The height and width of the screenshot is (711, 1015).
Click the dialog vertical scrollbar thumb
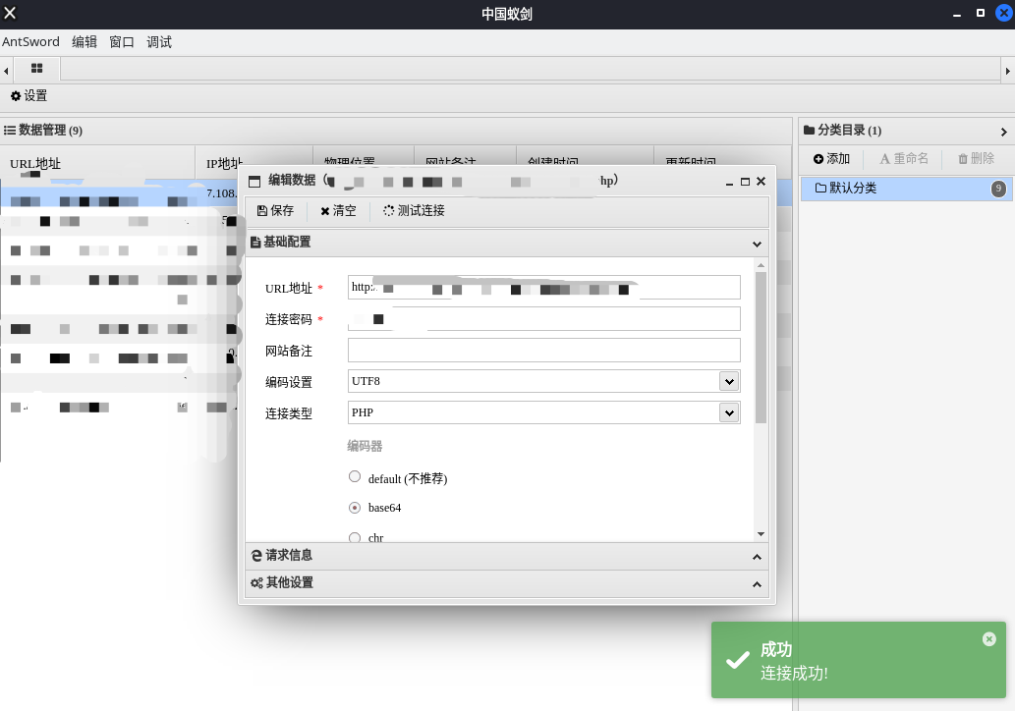761,348
